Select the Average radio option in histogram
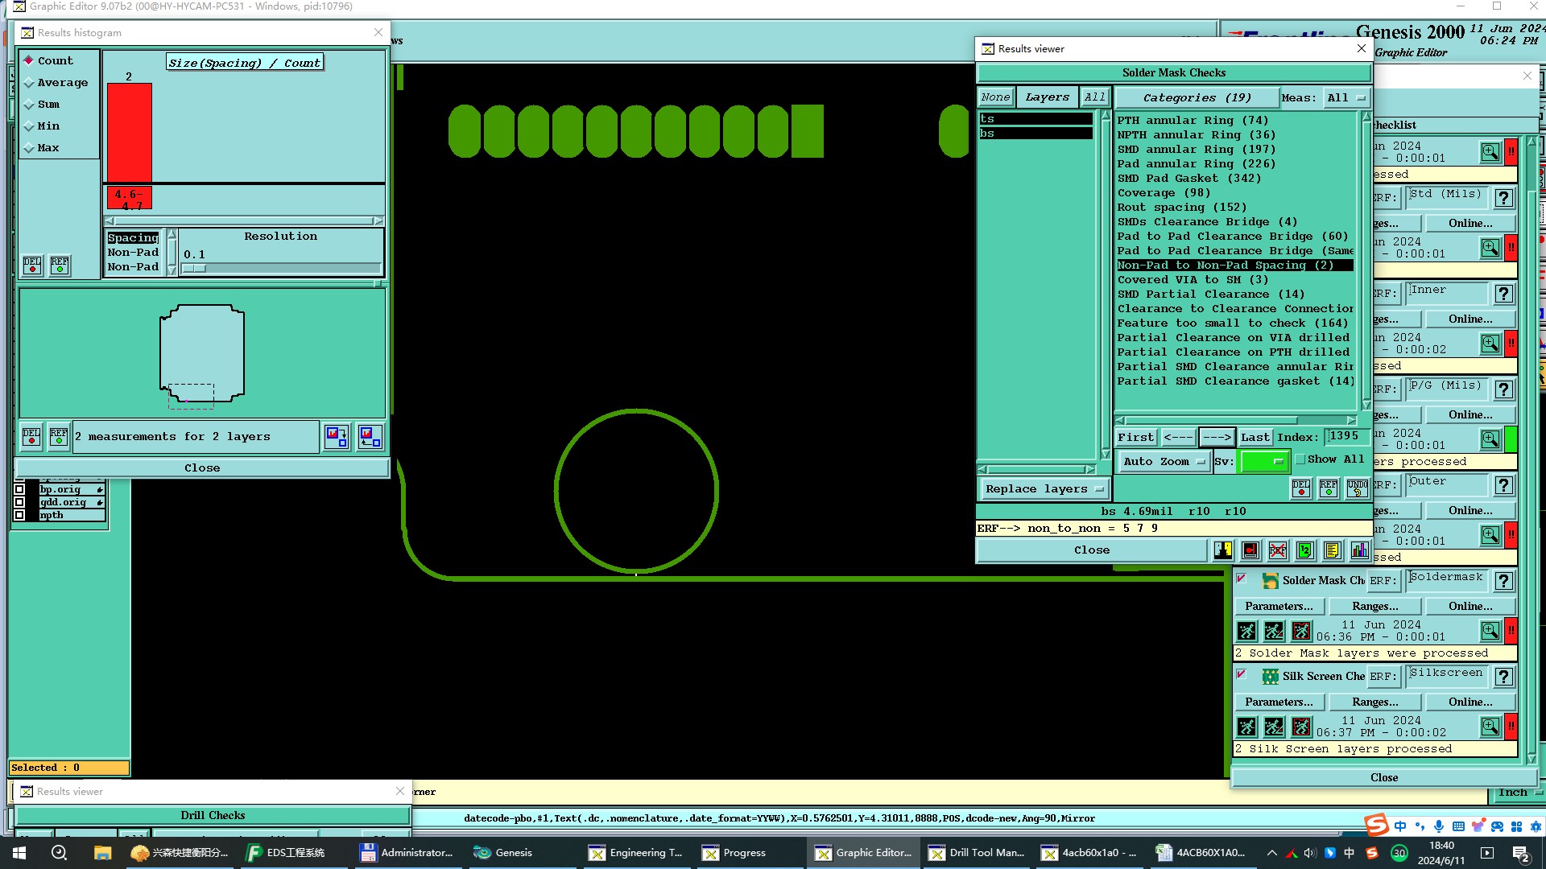 [30, 83]
